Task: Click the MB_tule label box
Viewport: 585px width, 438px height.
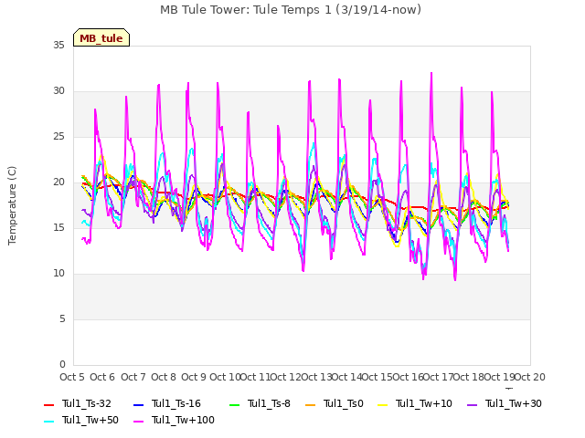Action: click(101, 37)
